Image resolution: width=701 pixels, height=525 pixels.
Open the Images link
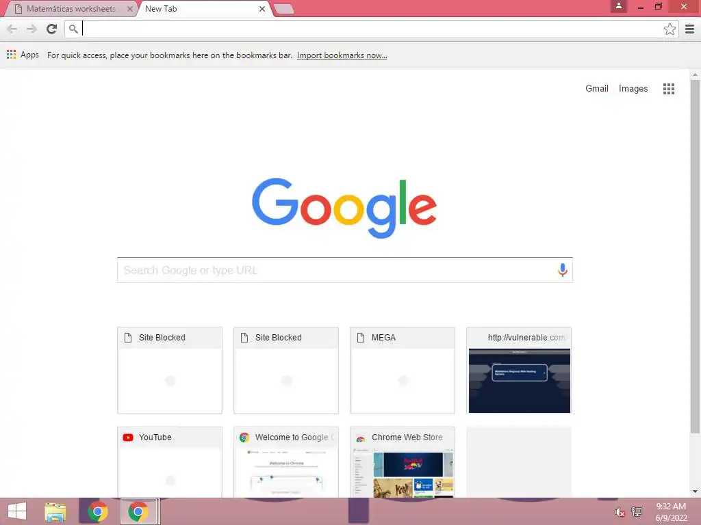coord(633,88)
